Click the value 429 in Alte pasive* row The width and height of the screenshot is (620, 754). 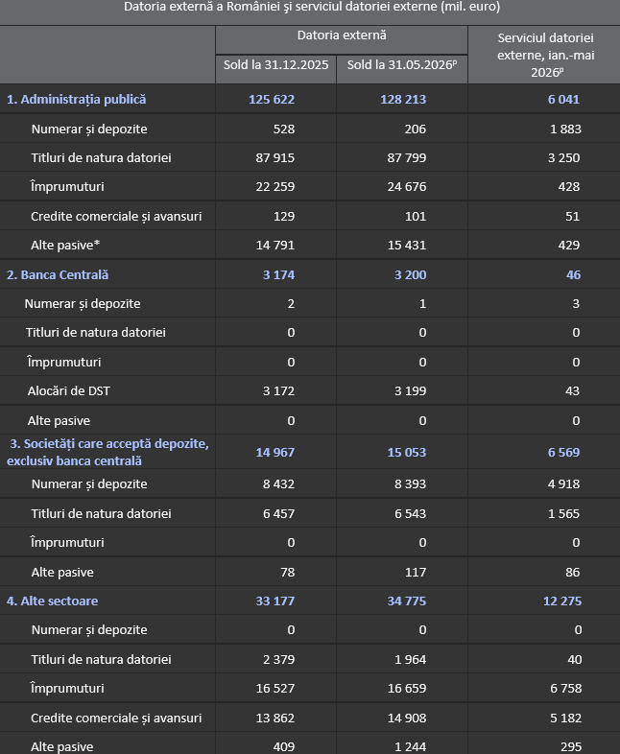click(569, 246)
